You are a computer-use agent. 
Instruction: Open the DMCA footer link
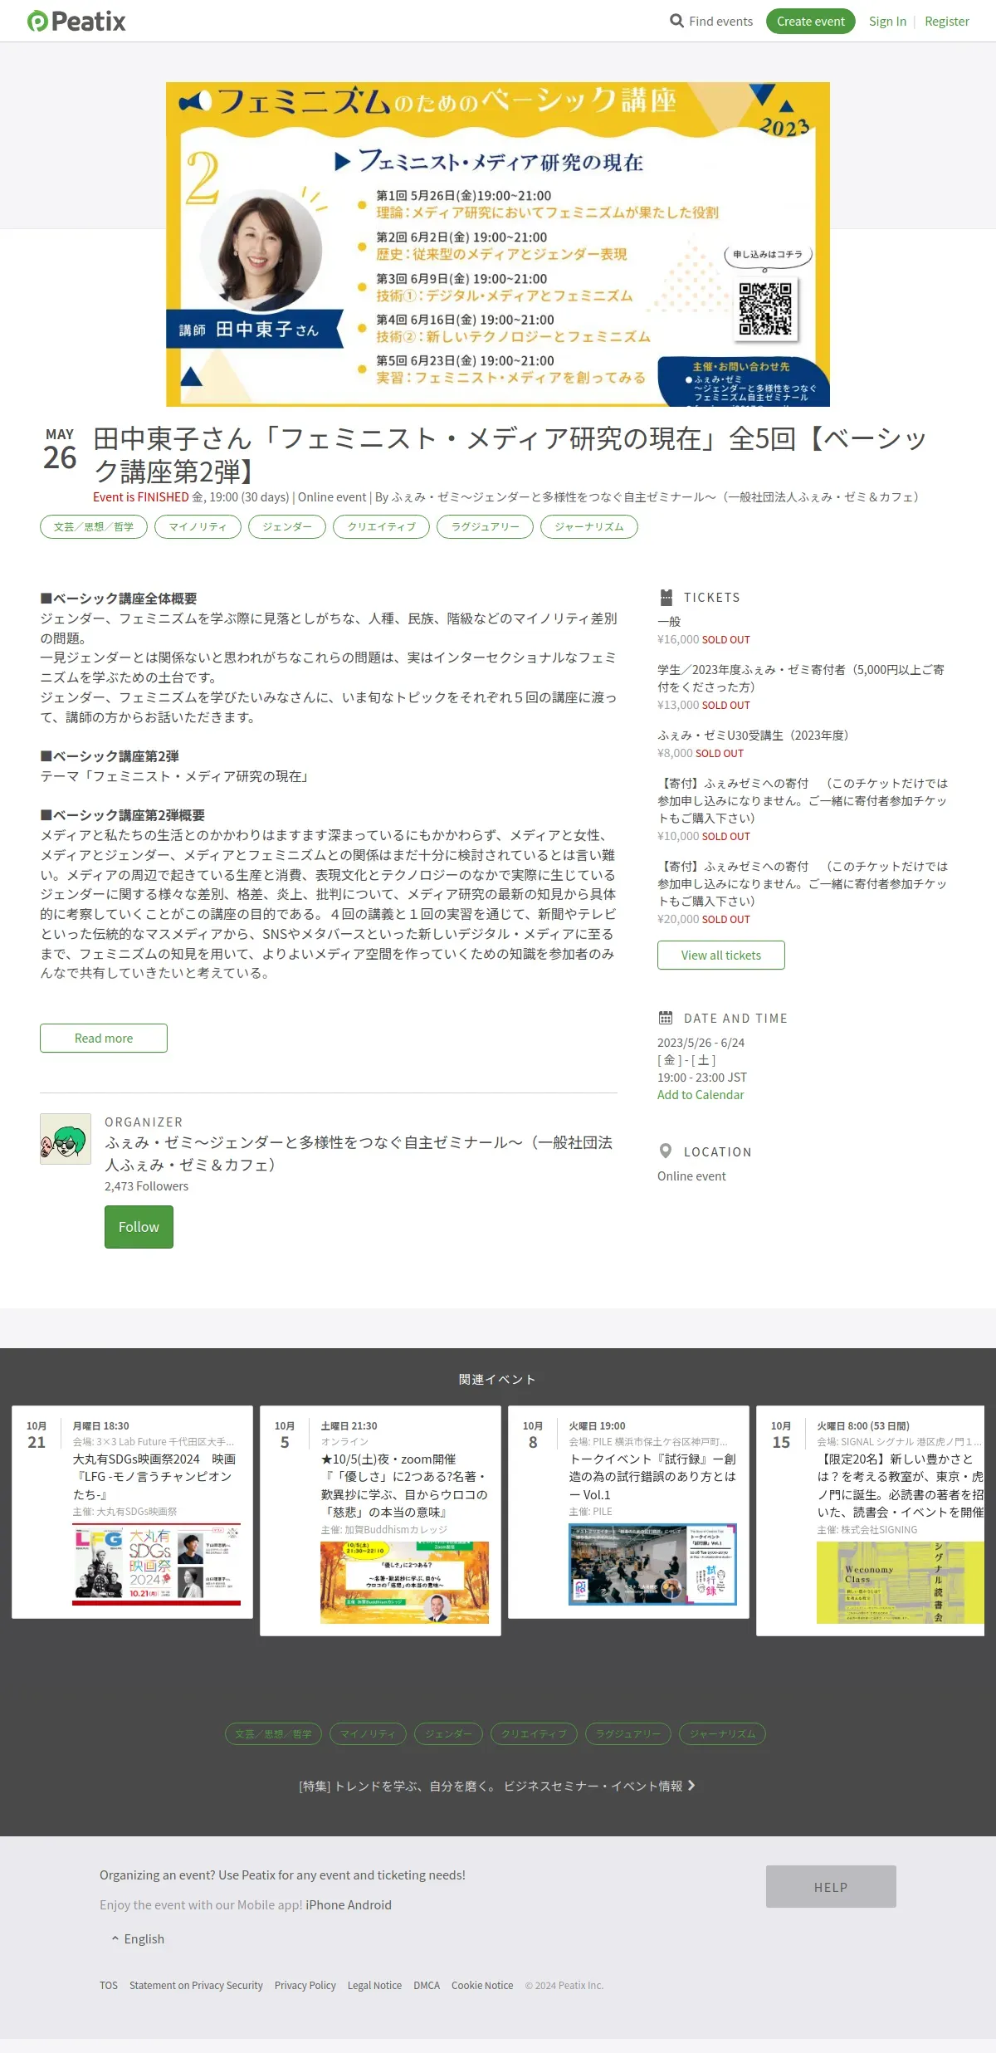[427, 1985]
